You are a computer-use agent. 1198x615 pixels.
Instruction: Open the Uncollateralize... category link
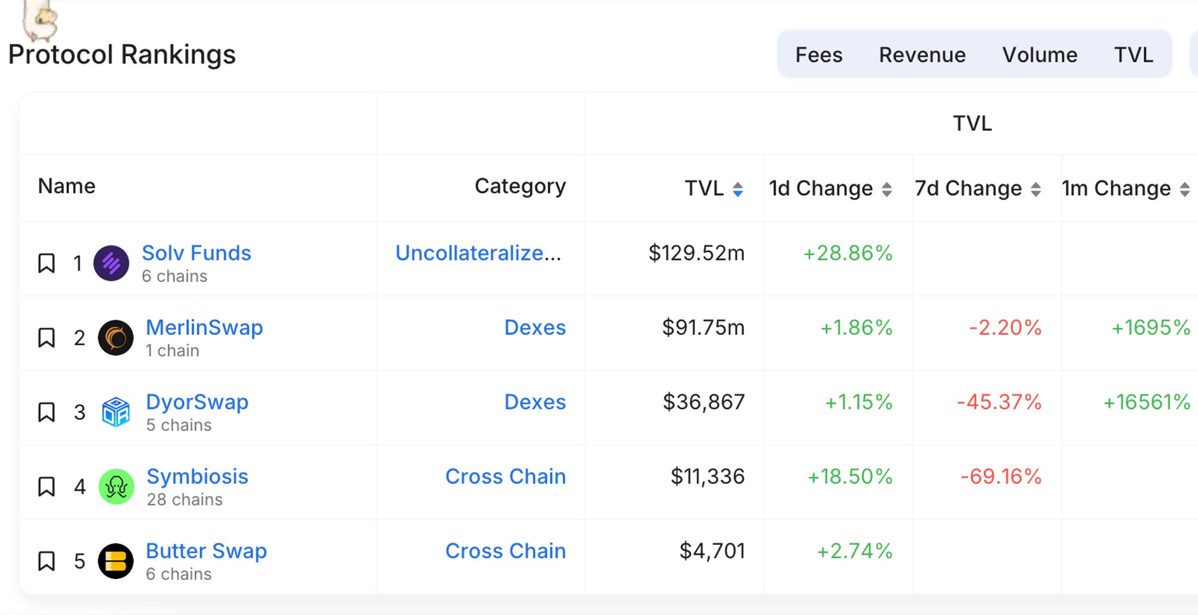478,253
